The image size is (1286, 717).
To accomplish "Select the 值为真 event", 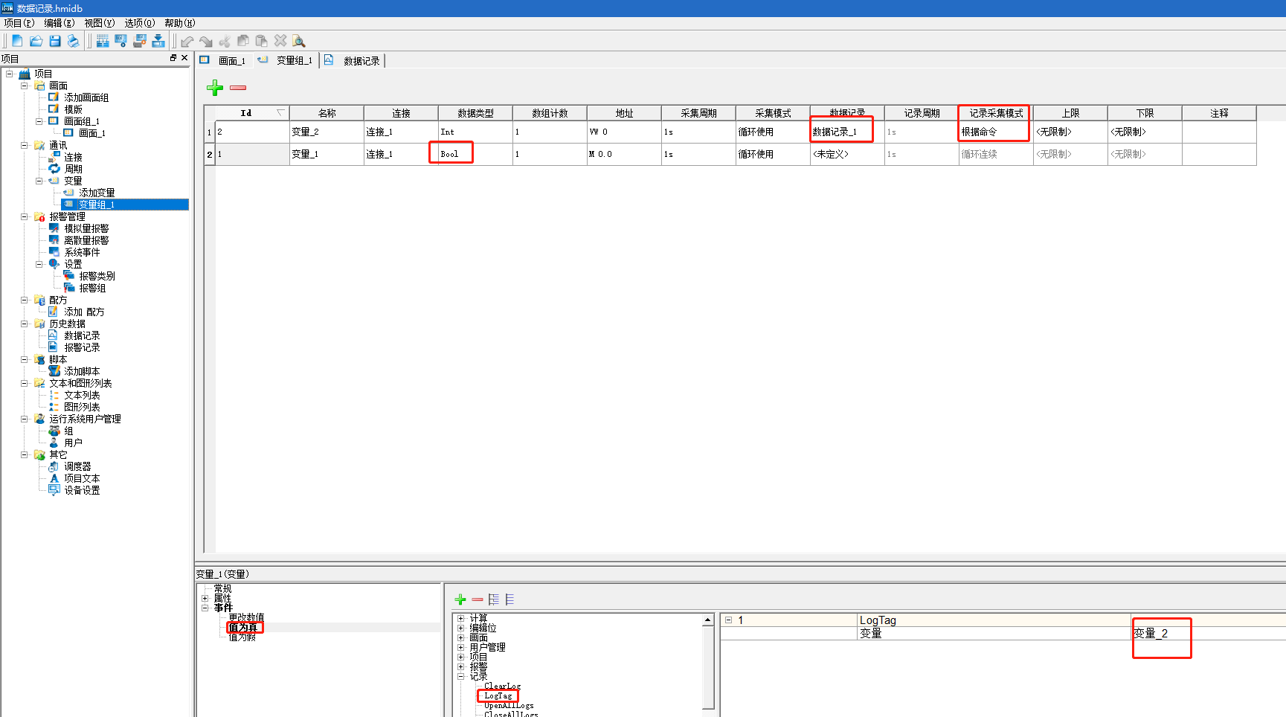I will (242, 628).
